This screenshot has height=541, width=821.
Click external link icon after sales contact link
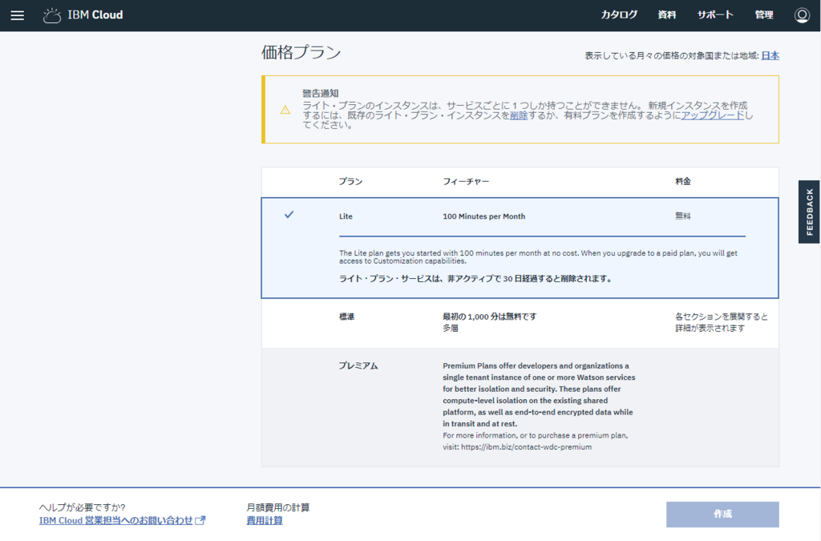coord(200,521)
